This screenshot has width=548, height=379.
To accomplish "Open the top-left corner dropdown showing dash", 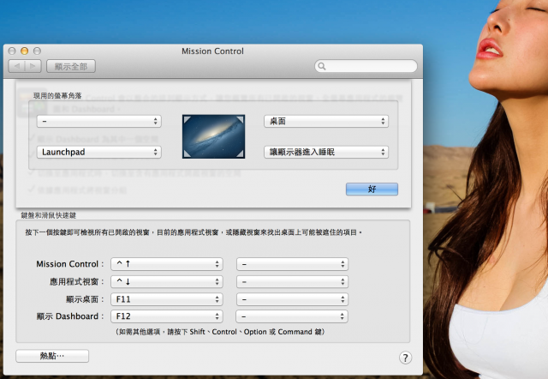I will tap(99, 122).
